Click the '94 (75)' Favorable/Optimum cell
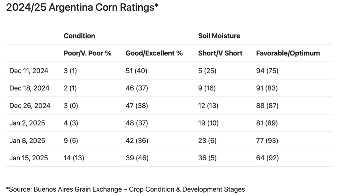342x196 pixels. [267, 71]
